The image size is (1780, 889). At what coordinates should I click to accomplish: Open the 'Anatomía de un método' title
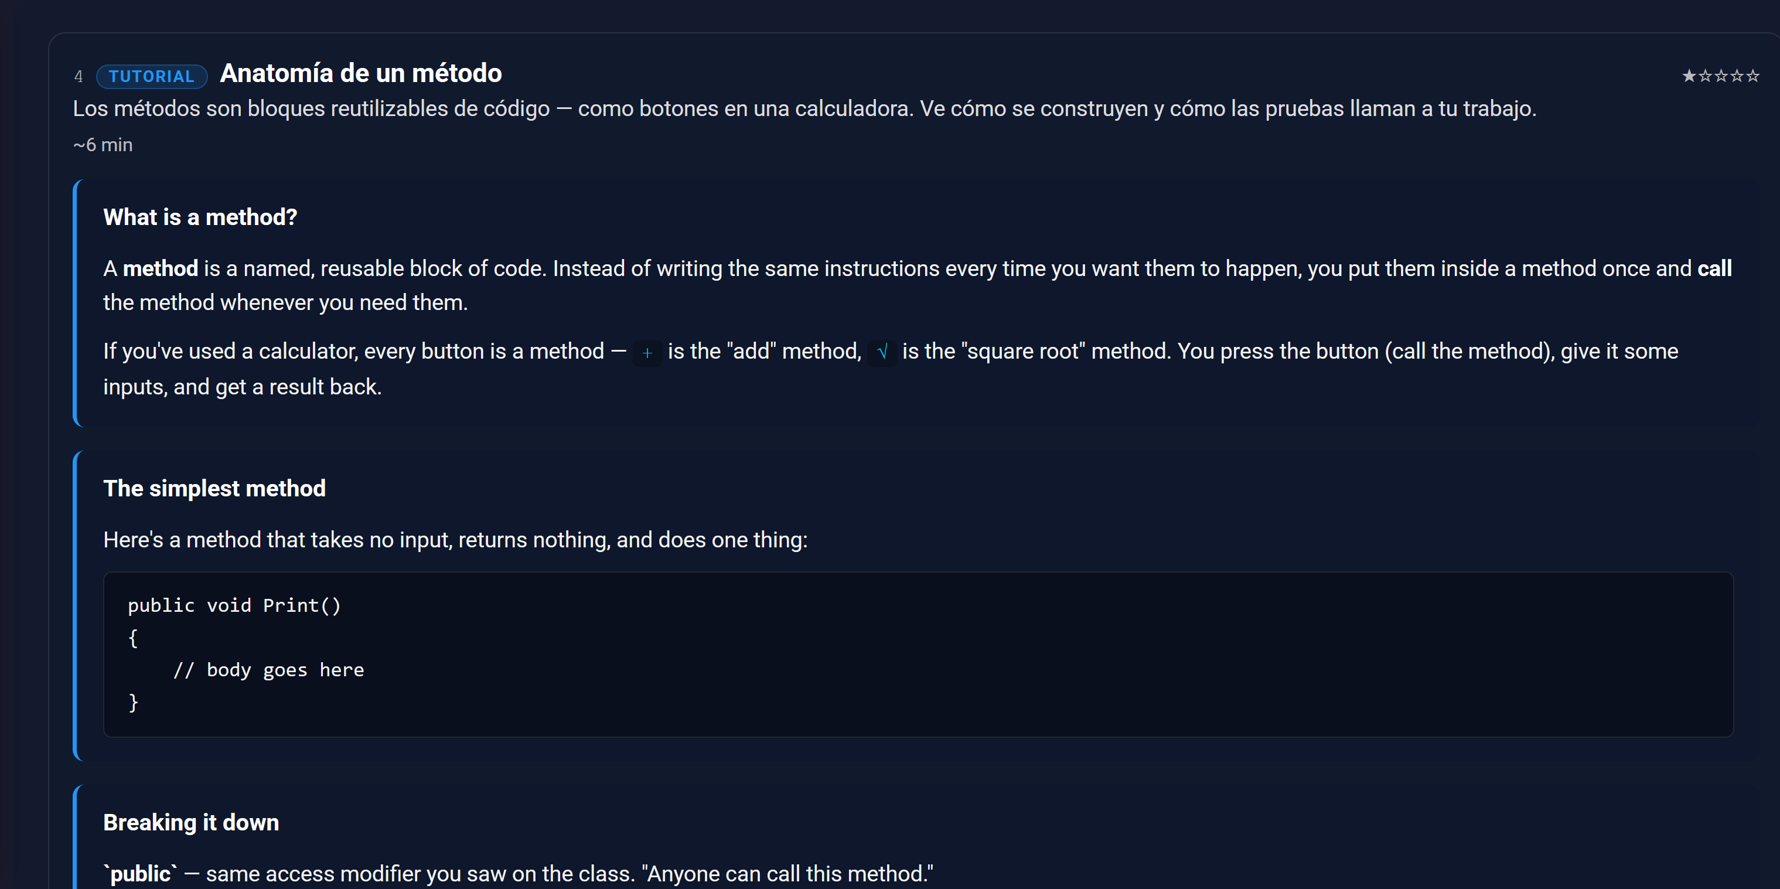coord(361,73)
